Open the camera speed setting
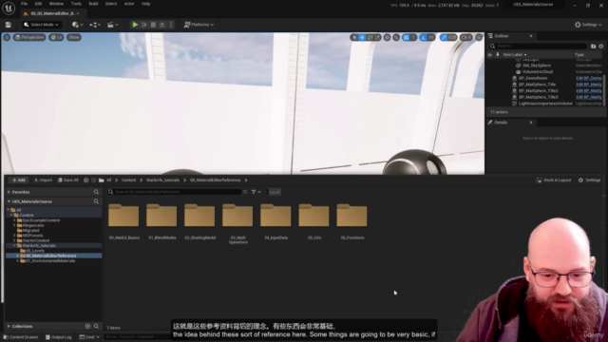608x342 pixels. point(466,37)
